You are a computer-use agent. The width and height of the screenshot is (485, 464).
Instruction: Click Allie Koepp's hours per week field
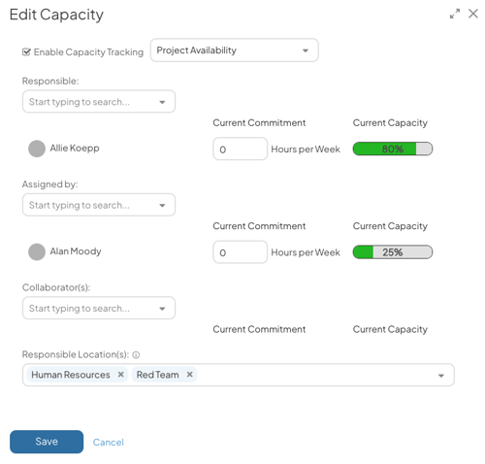[x=240, y=149]
